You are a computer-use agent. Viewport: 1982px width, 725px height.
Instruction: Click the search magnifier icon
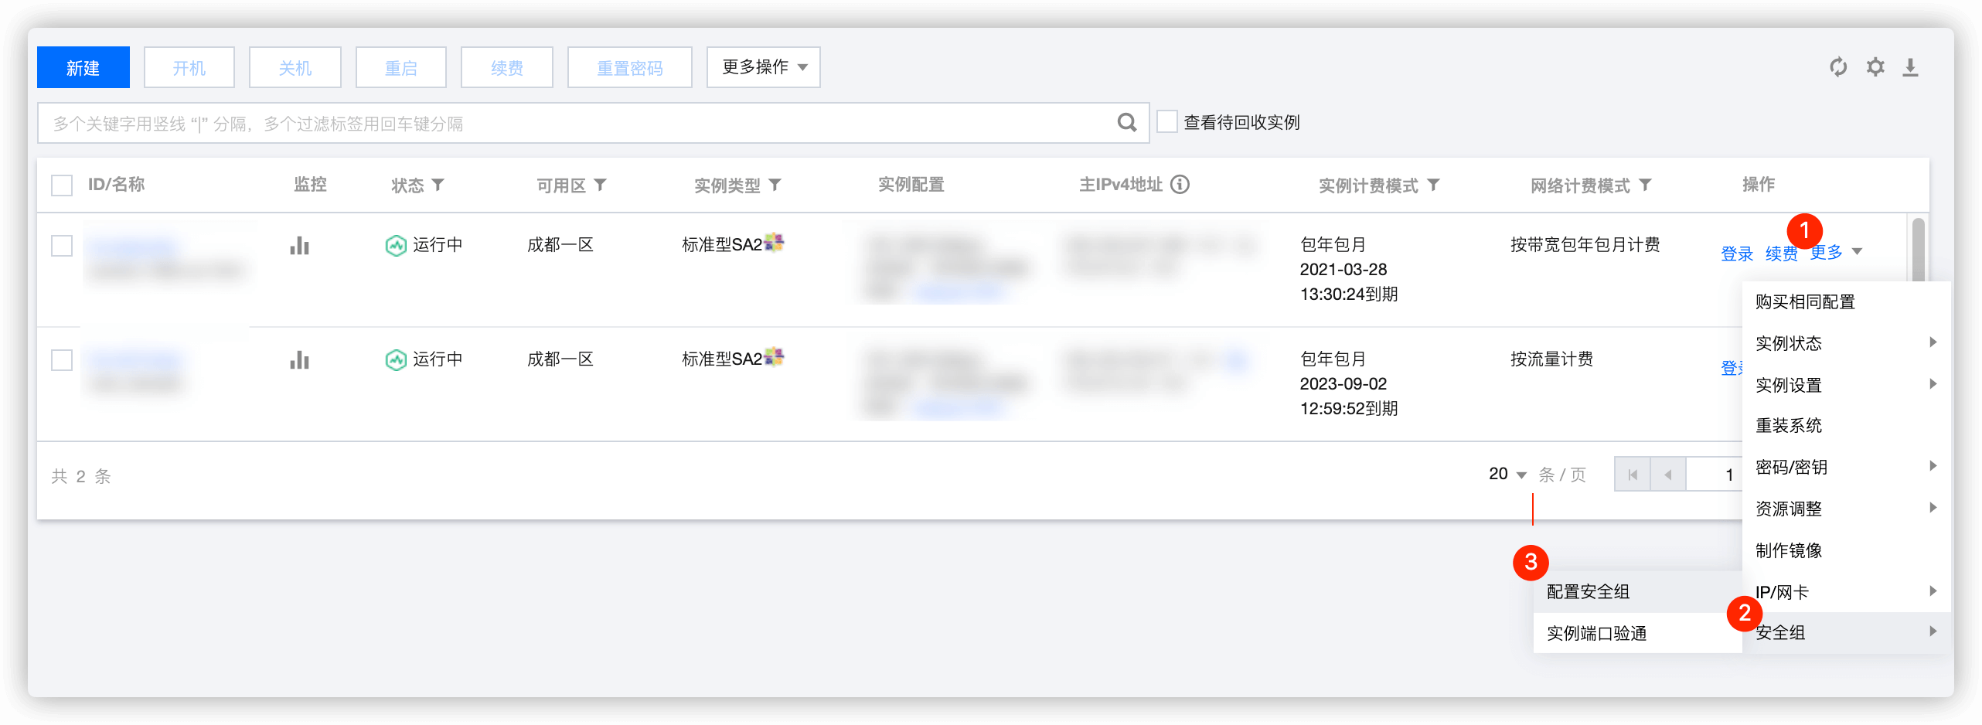[1127, 122]
